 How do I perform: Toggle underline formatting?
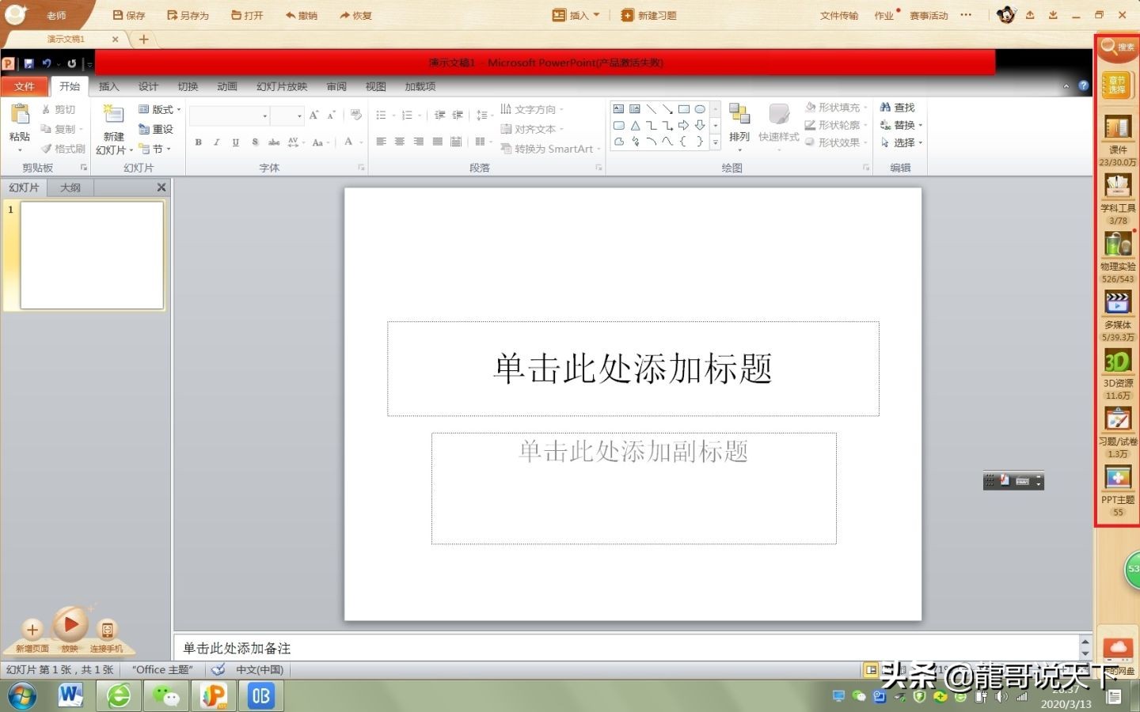coord(235,142)
